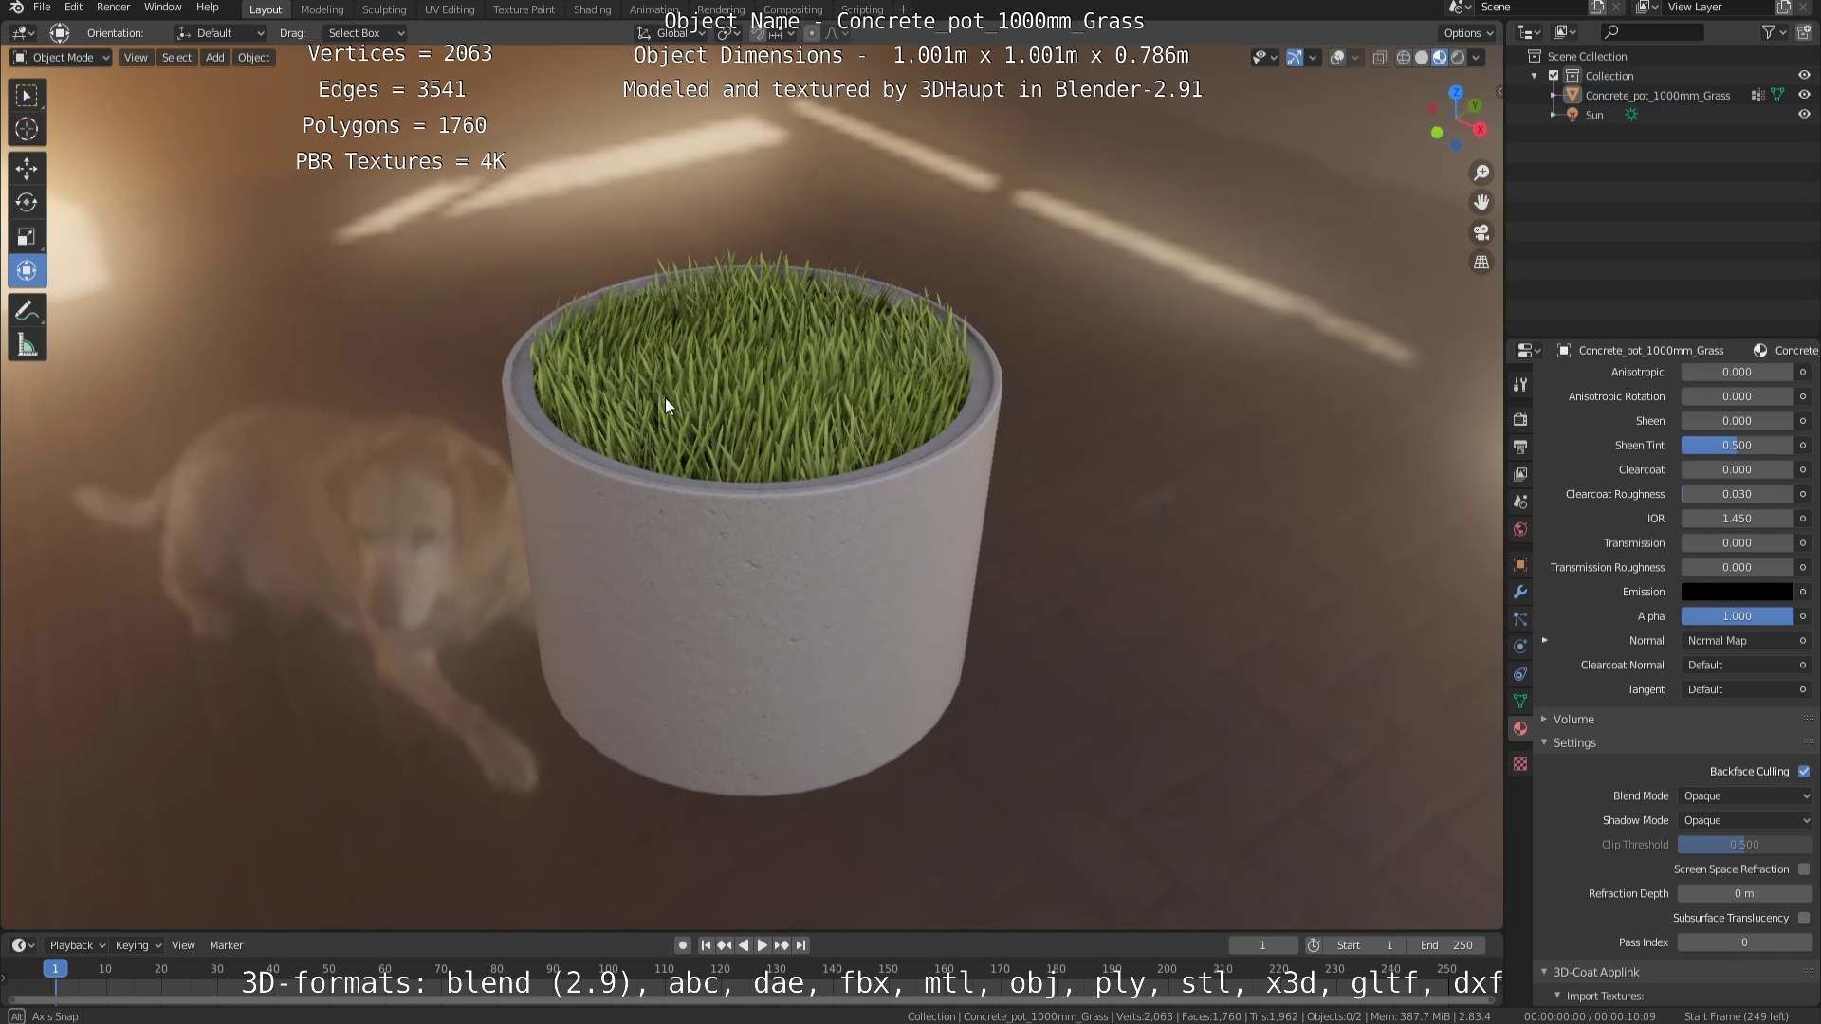
Task: Select the Transform tool
Action: 27,271
